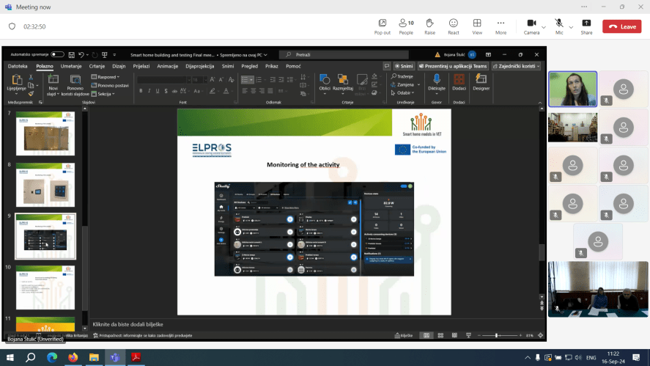Select slide 7 thumbnail
This screenshot has width=650, height=366.
click(x=45, y=133)
